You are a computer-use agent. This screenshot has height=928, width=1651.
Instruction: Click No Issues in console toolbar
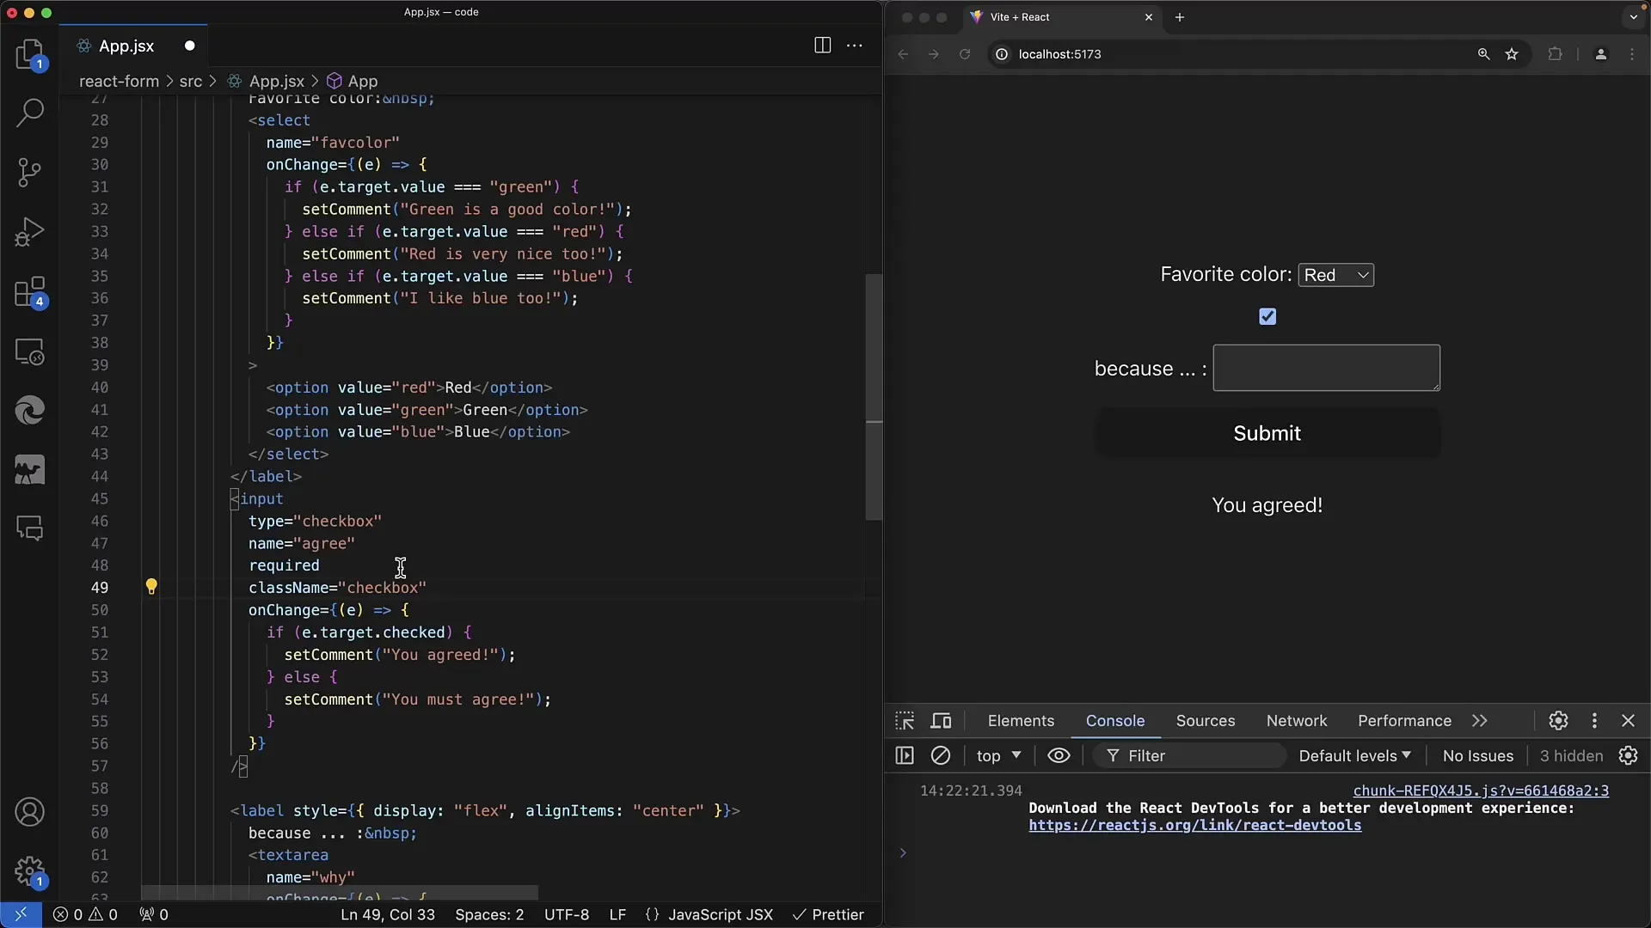click(x=1478, y=755)
